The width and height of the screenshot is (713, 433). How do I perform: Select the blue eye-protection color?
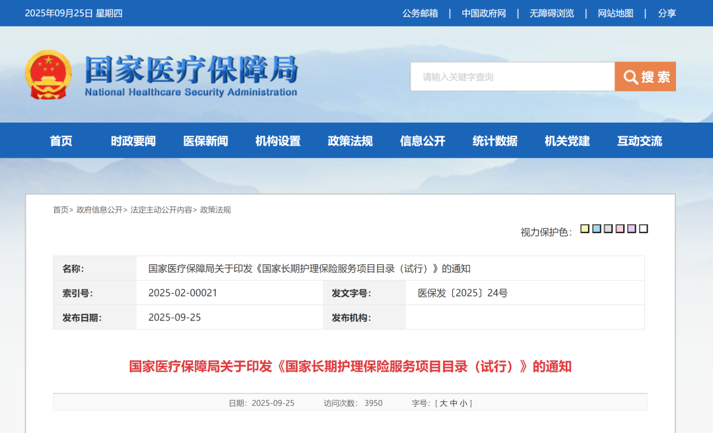pos(596,229)
